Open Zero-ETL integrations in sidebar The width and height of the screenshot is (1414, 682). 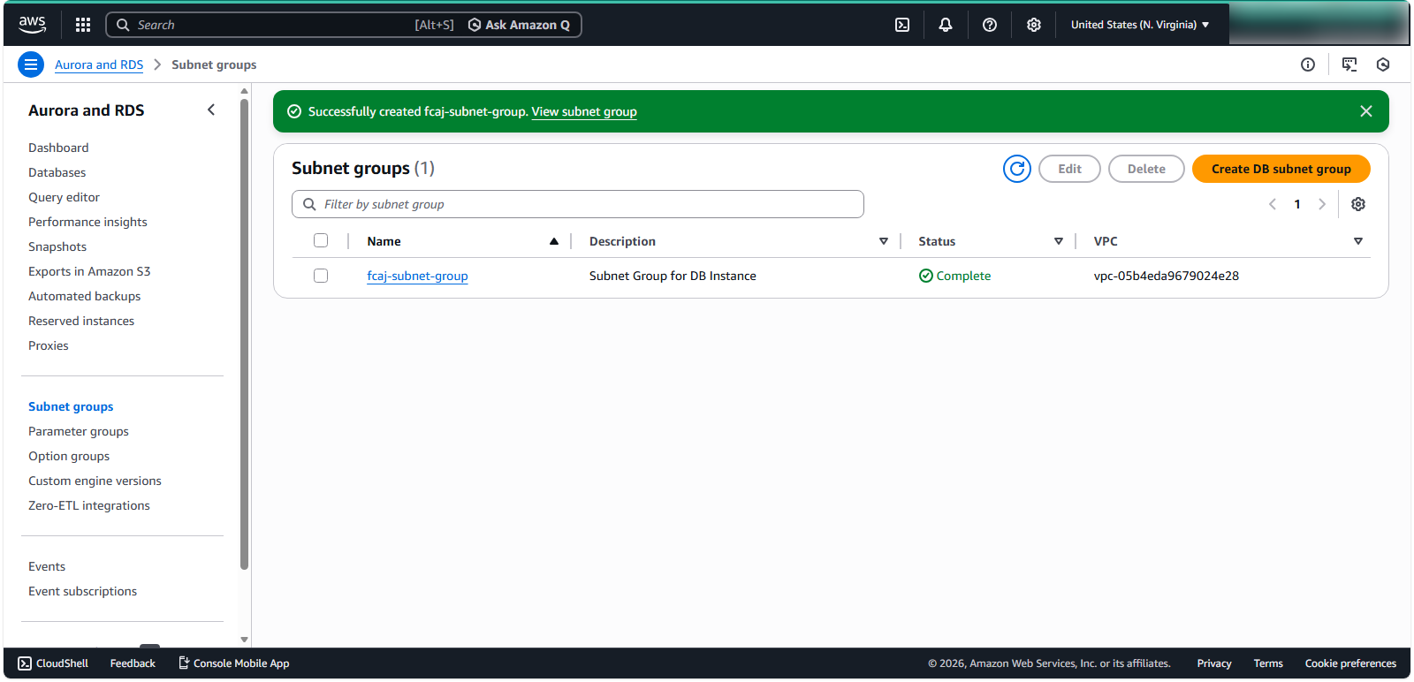click(89, 505)
